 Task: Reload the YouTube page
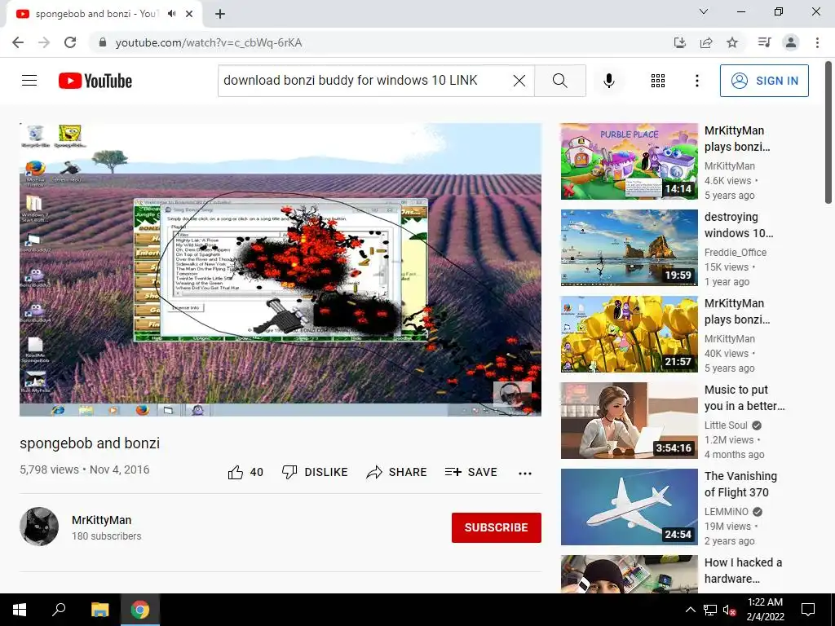(x=70, y=42)
